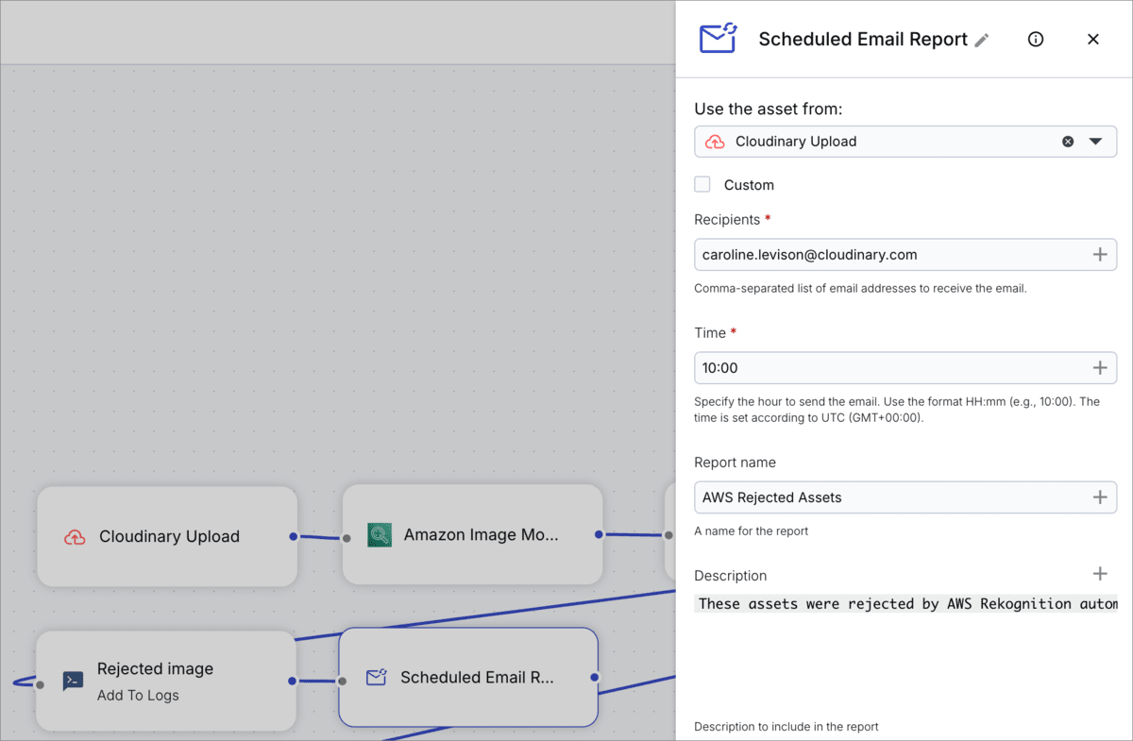Click the 'A name for the report' hint text
The width and height of the screenshot is (1133, 741).
[x=752, y=531]
